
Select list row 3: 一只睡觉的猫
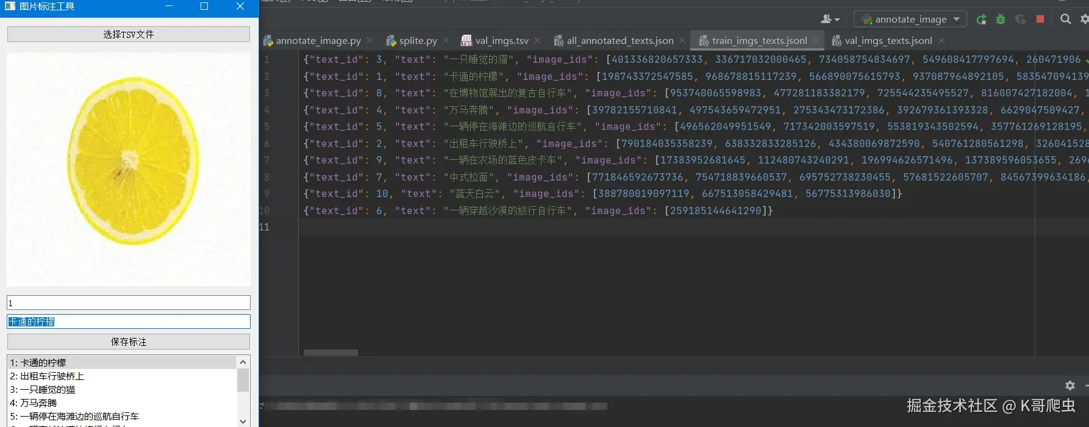(x=122, y=389)
